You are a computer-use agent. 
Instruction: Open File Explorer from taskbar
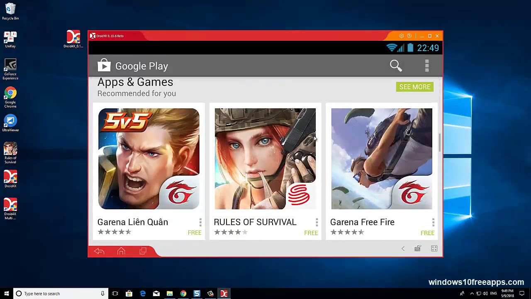pyautogui.click(x=170, y=294)
